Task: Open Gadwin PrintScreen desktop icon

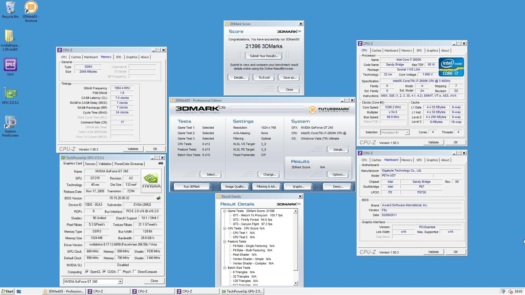Action: (10, 126)
